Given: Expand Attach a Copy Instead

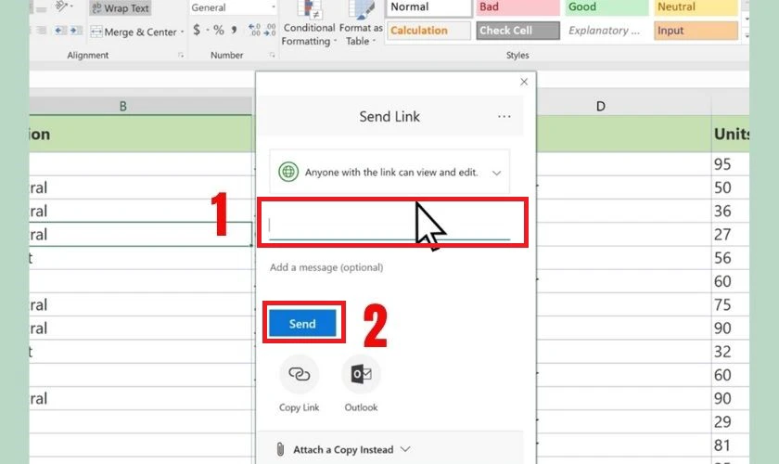Looking at the screenshot, I should click(x=351, y=449).
